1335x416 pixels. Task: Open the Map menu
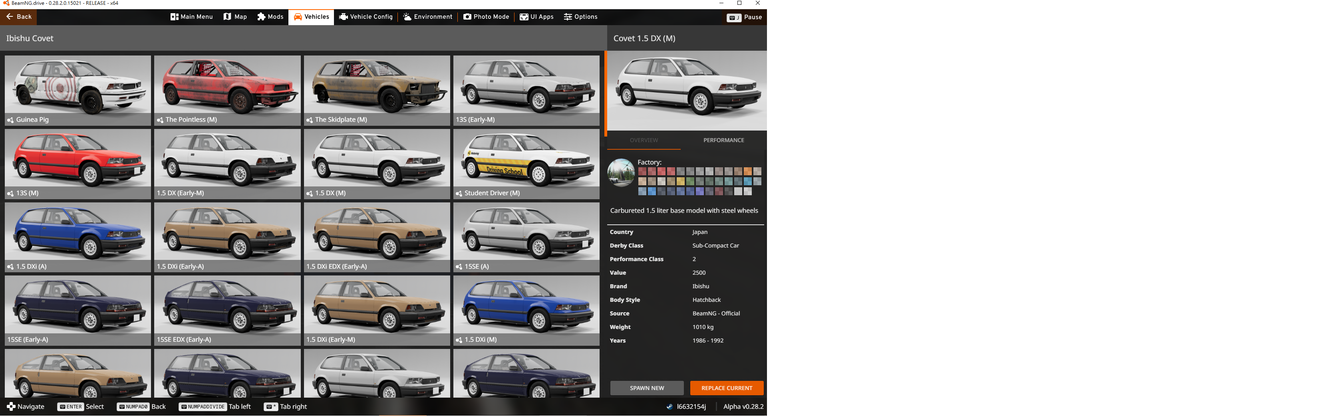pos(235,17)
